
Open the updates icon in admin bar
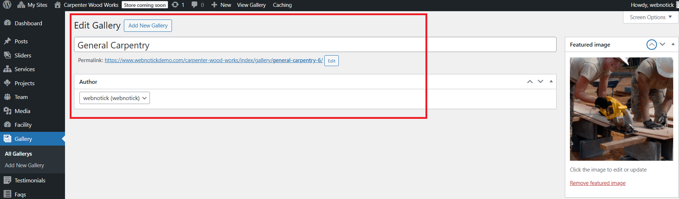click(176, 5)
